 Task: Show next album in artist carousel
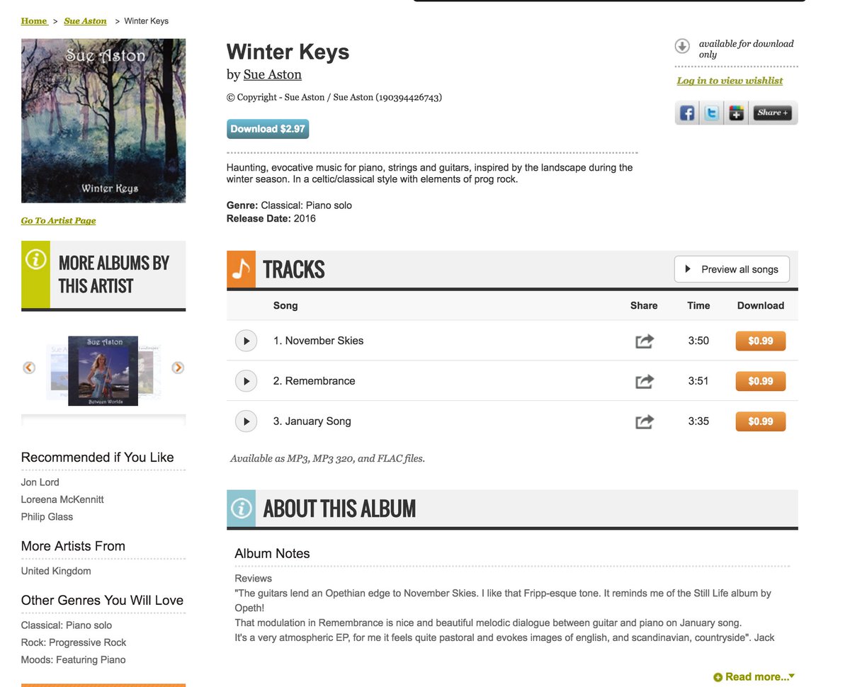pyautogui.click(x=178, y=368)
